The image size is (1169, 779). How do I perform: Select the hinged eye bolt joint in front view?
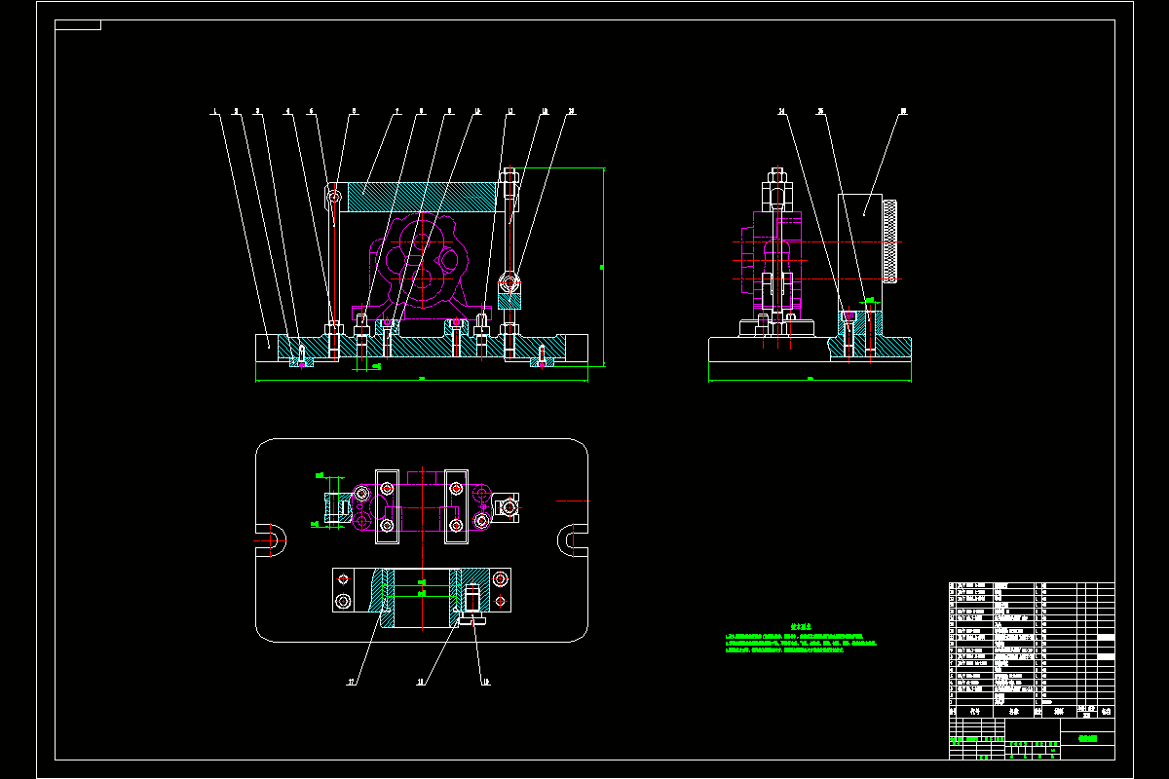coord(510,285)
